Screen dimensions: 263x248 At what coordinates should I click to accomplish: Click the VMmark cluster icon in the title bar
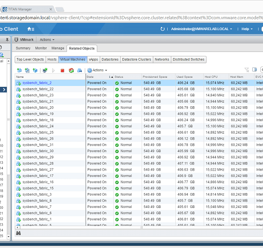click(x=16, y=40)
